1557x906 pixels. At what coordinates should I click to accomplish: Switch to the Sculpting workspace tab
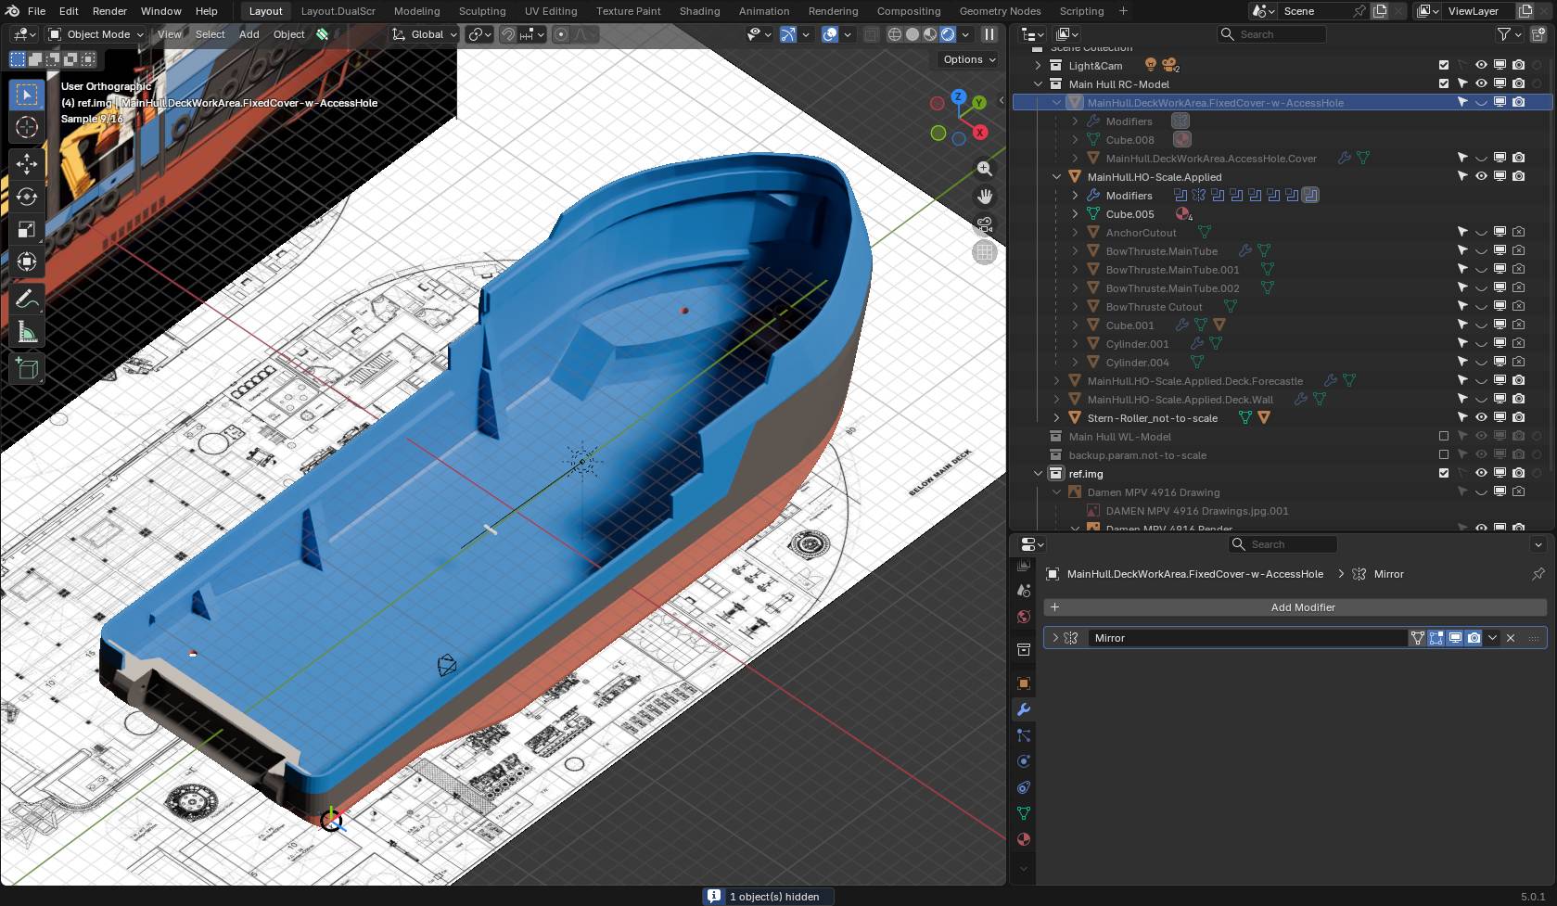pyautogui.click(x=482, y=11)
